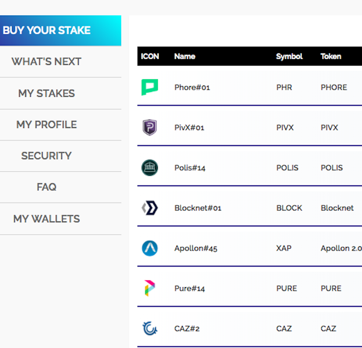Open the Buy Your Stake section
Screen dimensions: 362x348
tap(47, 31)
